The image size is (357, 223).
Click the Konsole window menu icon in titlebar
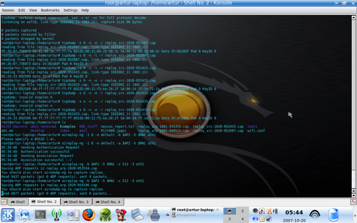[3, 3]
